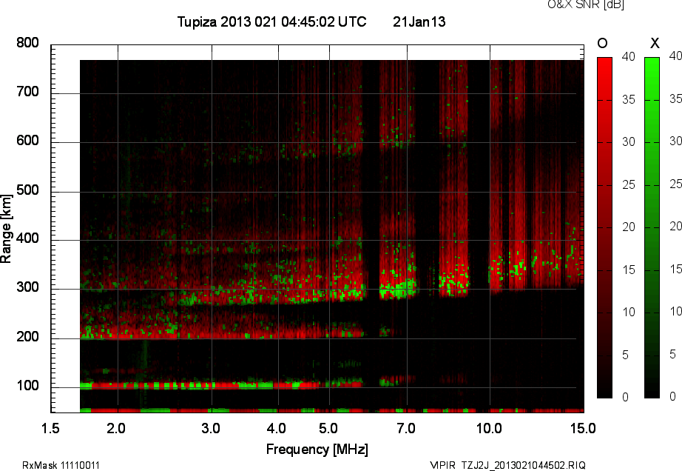
Task: Click the green X colorbar
Action: 652,227
